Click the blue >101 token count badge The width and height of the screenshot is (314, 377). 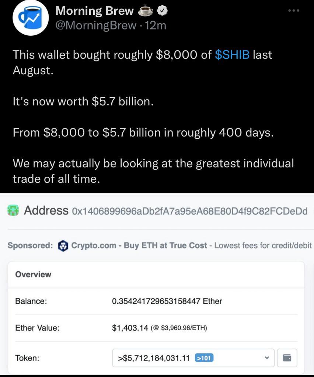point(204,358)
